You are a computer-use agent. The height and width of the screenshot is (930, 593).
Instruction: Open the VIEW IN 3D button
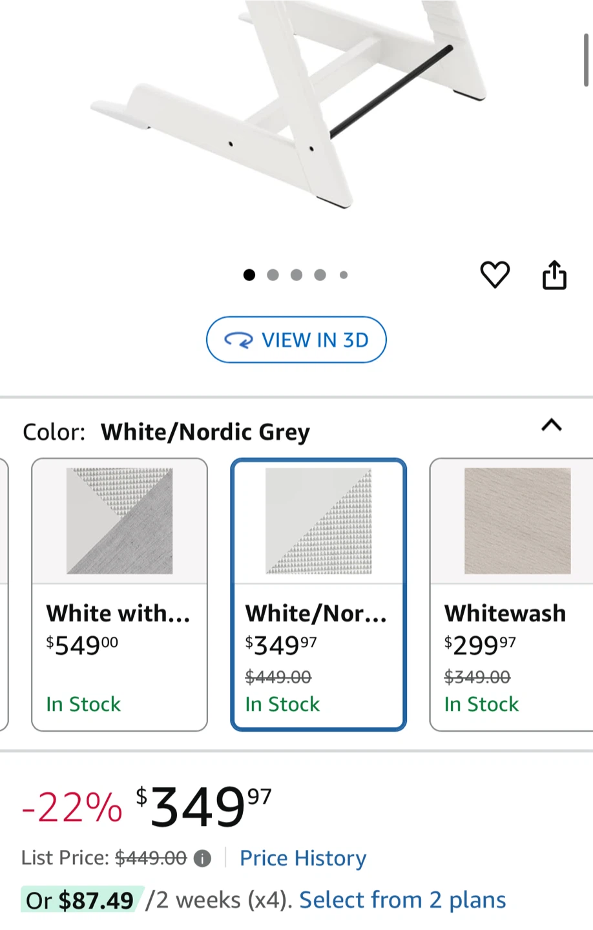[x=296, y=340]
